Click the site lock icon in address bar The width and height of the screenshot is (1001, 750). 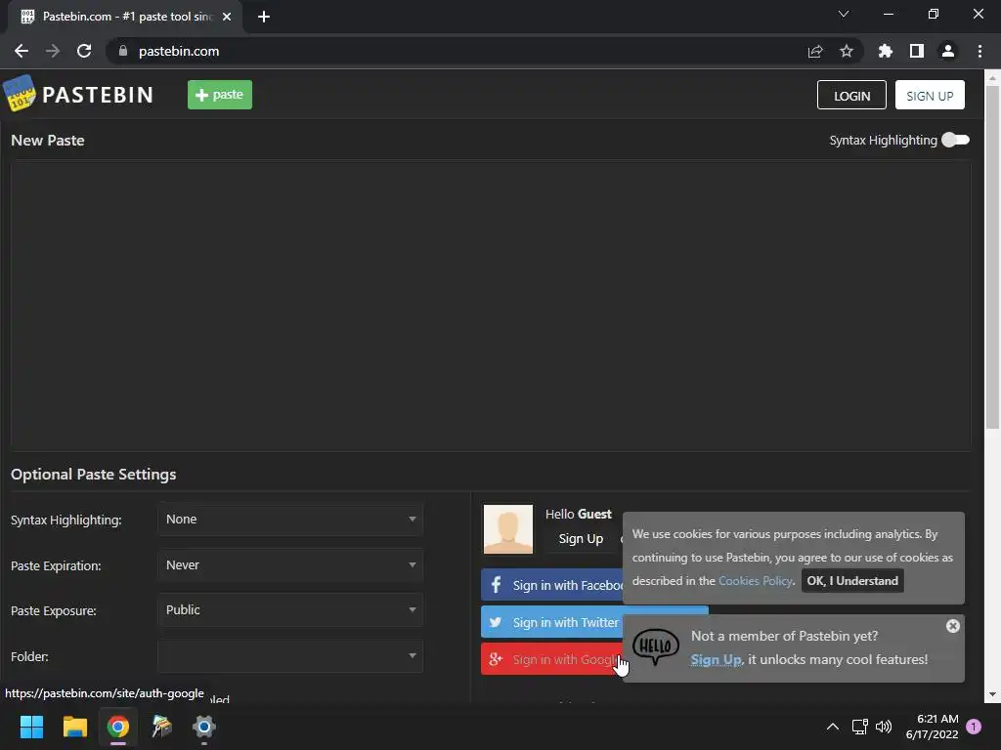pyautogui.click(x=123, y=51)
